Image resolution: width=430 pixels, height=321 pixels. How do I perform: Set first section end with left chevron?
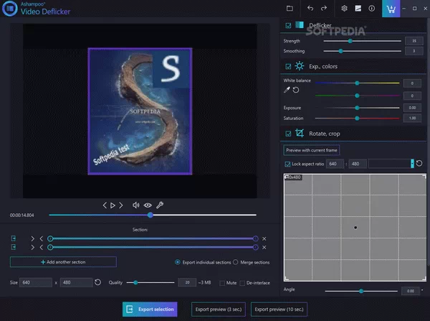[41, 238]
